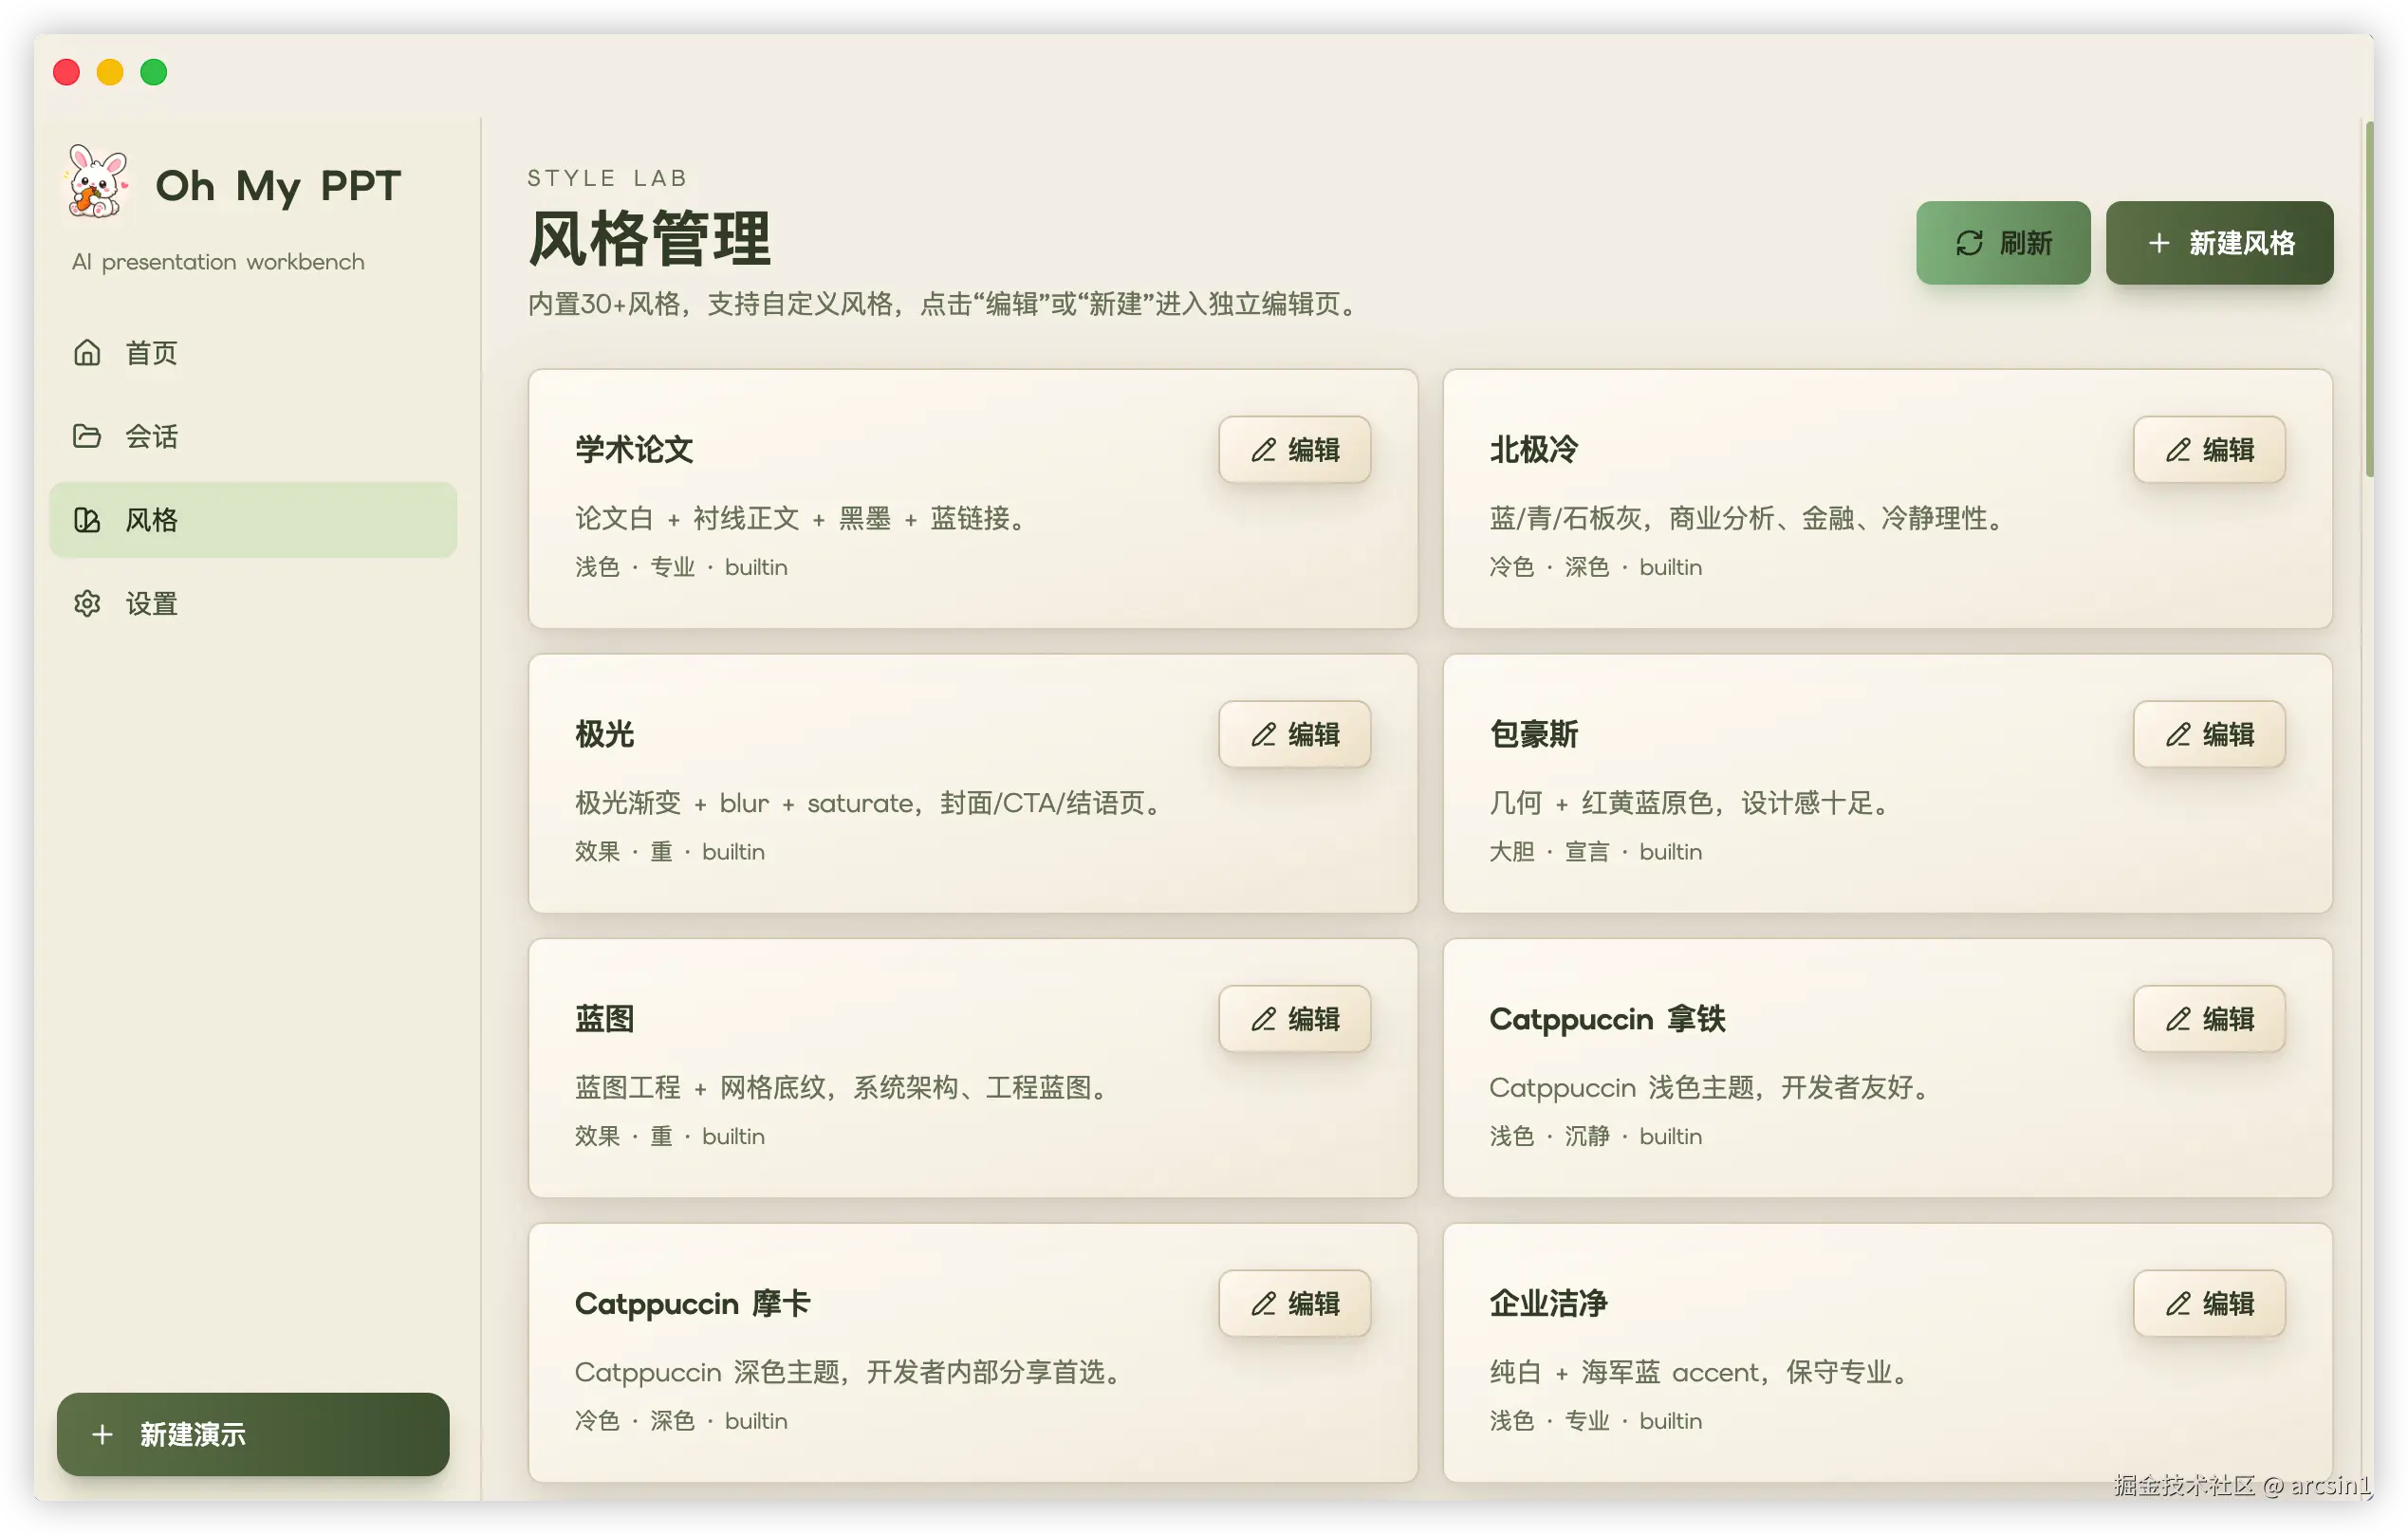Click plus icon on 新建演示 button
The image size is (2408, 1535).
pos(102,1434)
